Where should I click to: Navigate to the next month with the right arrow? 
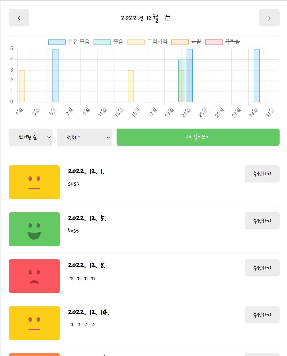click(x=269, y=18)
